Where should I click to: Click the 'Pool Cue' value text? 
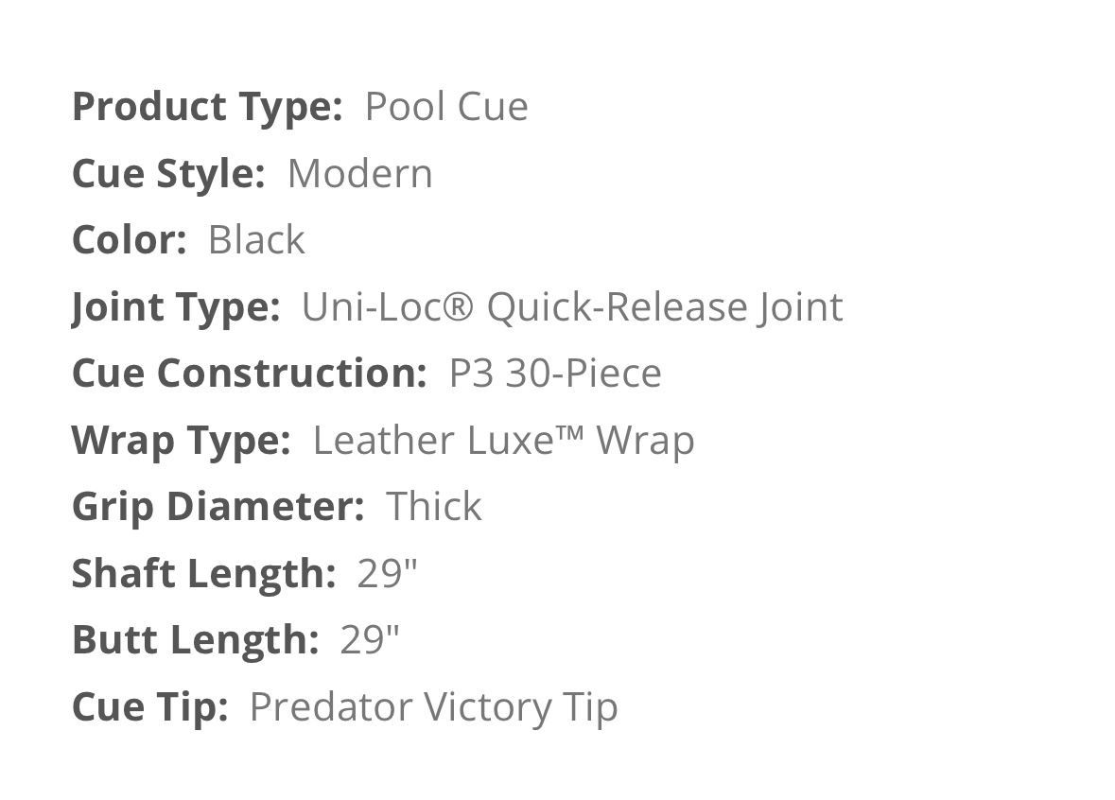click(446, 107)
